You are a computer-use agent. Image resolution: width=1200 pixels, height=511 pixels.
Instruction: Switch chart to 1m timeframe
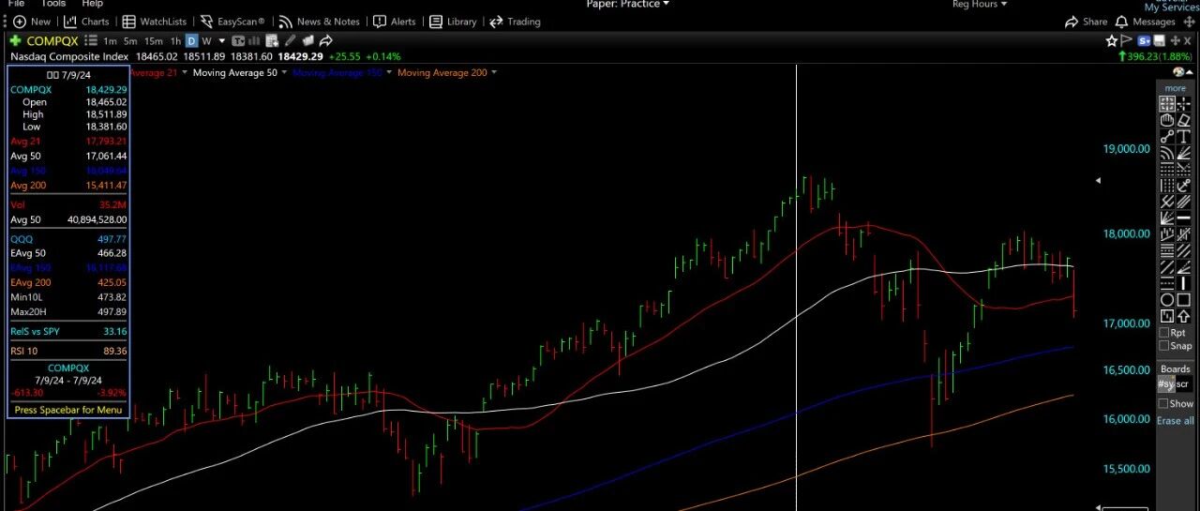pyautogui.click(x=110, y=40)
